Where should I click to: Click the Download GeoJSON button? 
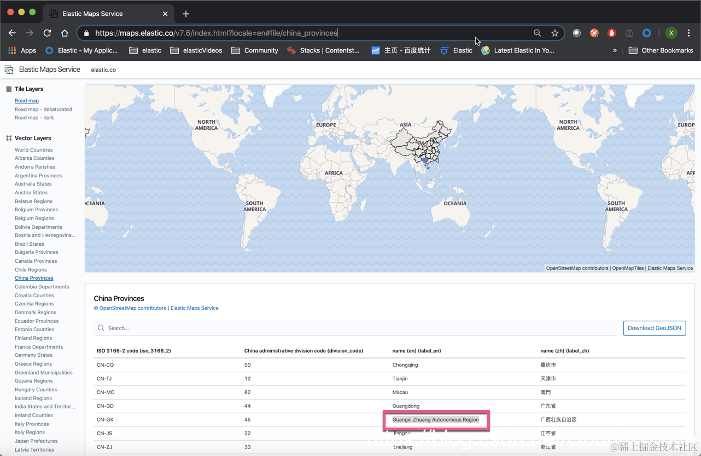point(655,328)
